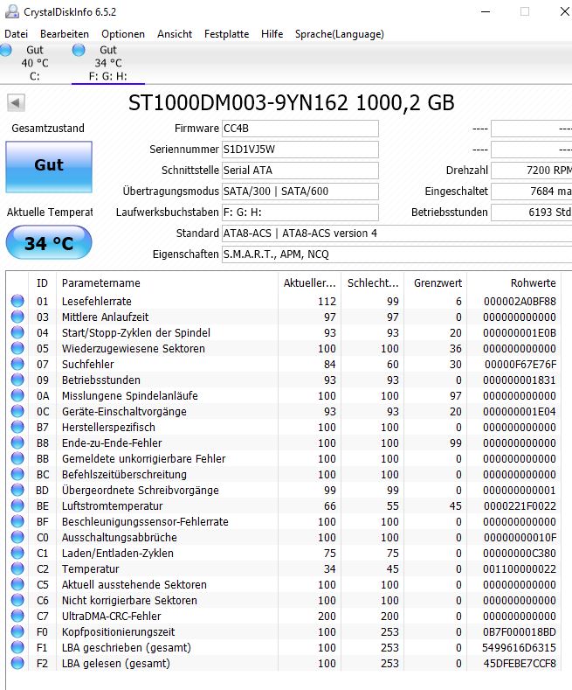
Task: Click the status circle for Lesefehlerrate
Action: 17,301
